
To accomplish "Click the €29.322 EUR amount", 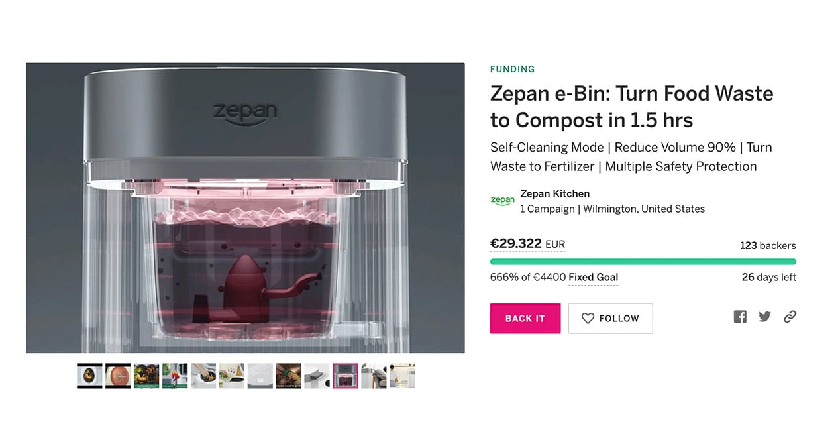I will coord(527,244).
